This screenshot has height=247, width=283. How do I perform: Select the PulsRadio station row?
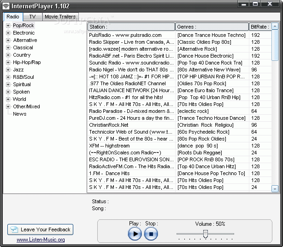(180, 35)
